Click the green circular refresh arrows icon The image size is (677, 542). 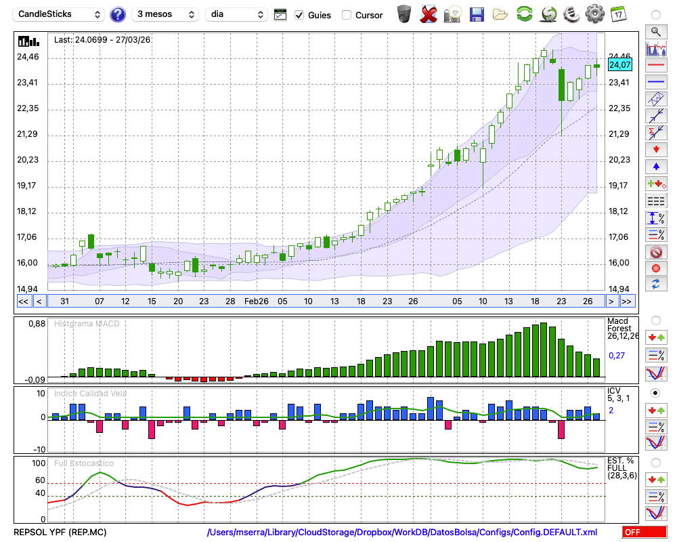pos(524,14)
